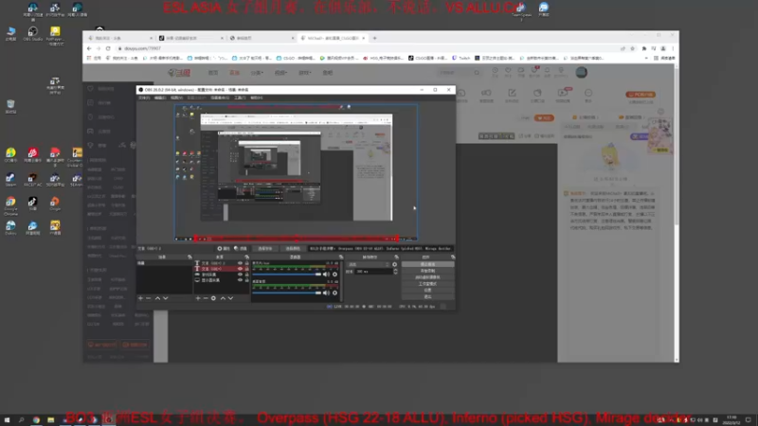Add a new source with plus icon
This screenshot has height=426, width=758.
(x=198, y=298)
